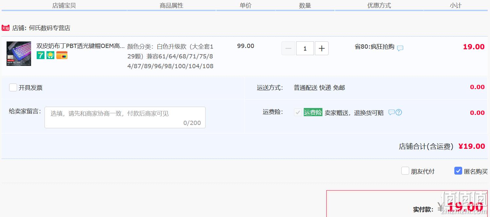490x217 pixels.
Task: Click the 数量 column header
Action: [x=305, y=6]
